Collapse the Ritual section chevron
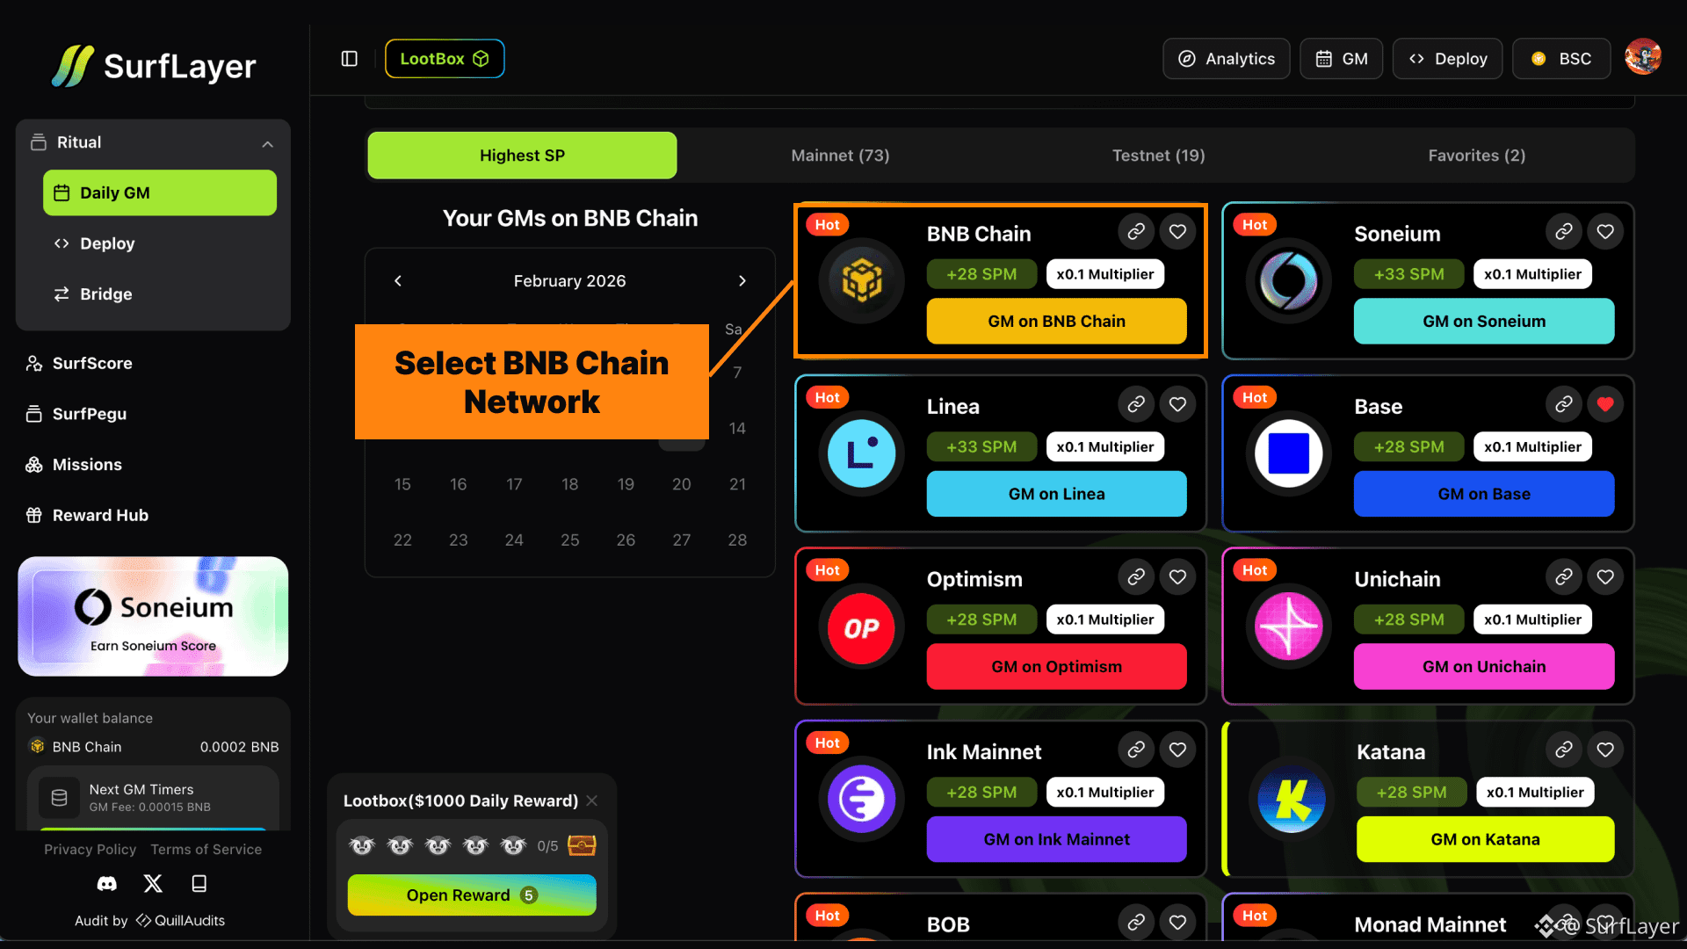This screenshot has width=1687, height=949. click(x=267, y=143)
